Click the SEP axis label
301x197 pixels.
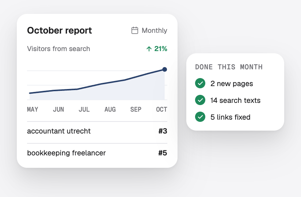coord(136,109)
